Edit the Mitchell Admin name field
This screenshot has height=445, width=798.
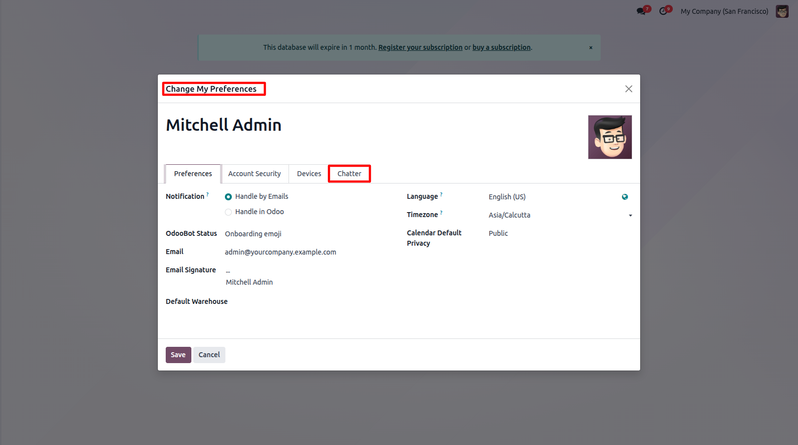224,125
